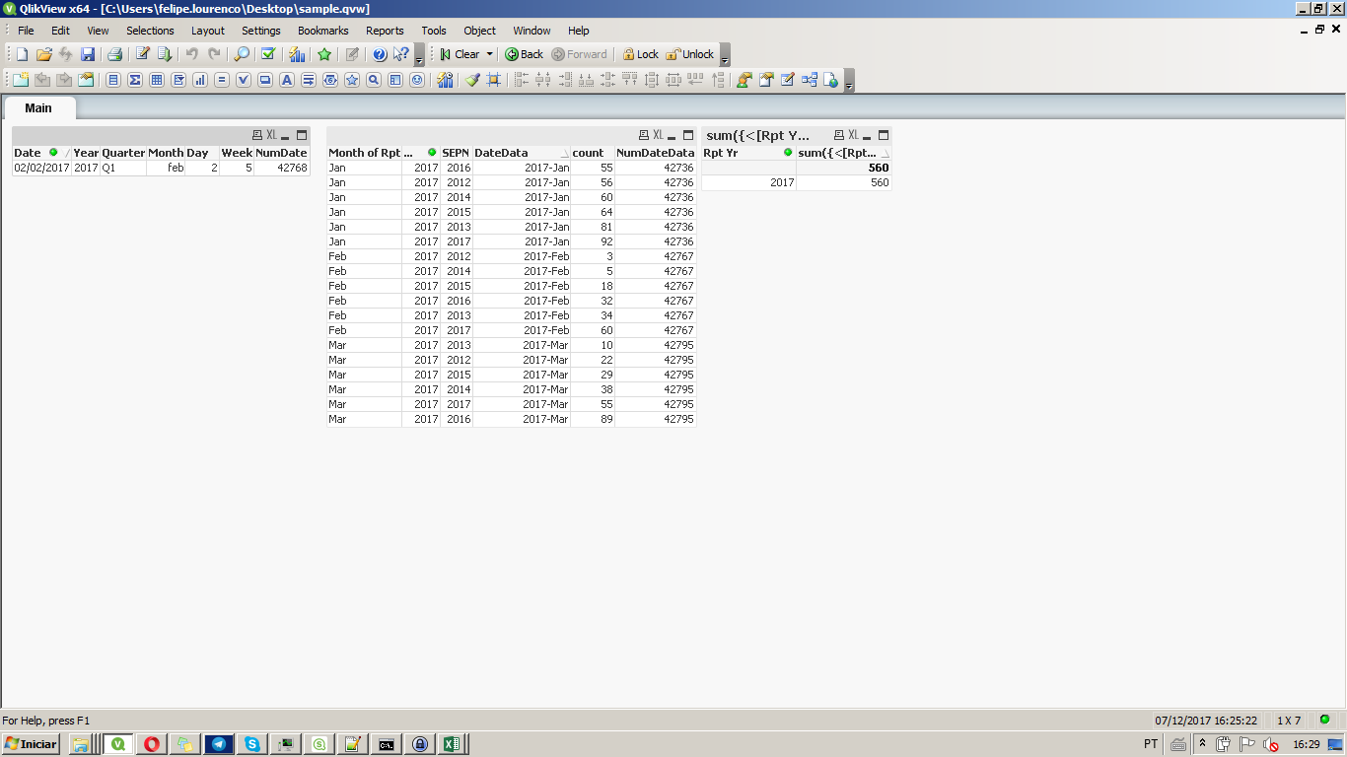Sort by the Date column sort indicator
Screen dimensions: 1347x757
click(x=67, y=154)
